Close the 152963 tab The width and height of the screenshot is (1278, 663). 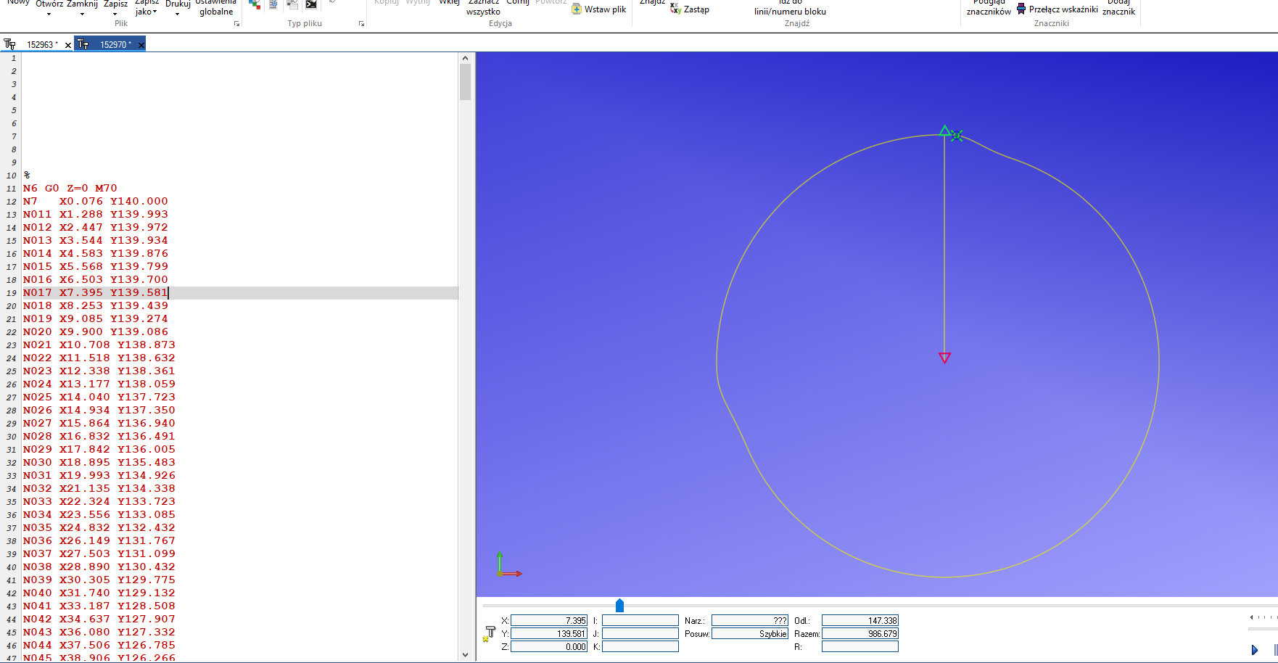pyautogui.click(x=68, y=45)
